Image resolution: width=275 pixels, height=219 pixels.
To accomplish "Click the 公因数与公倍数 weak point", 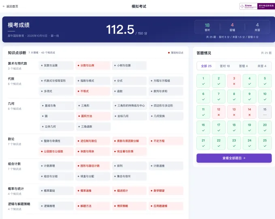I will (x=56, y=151).
